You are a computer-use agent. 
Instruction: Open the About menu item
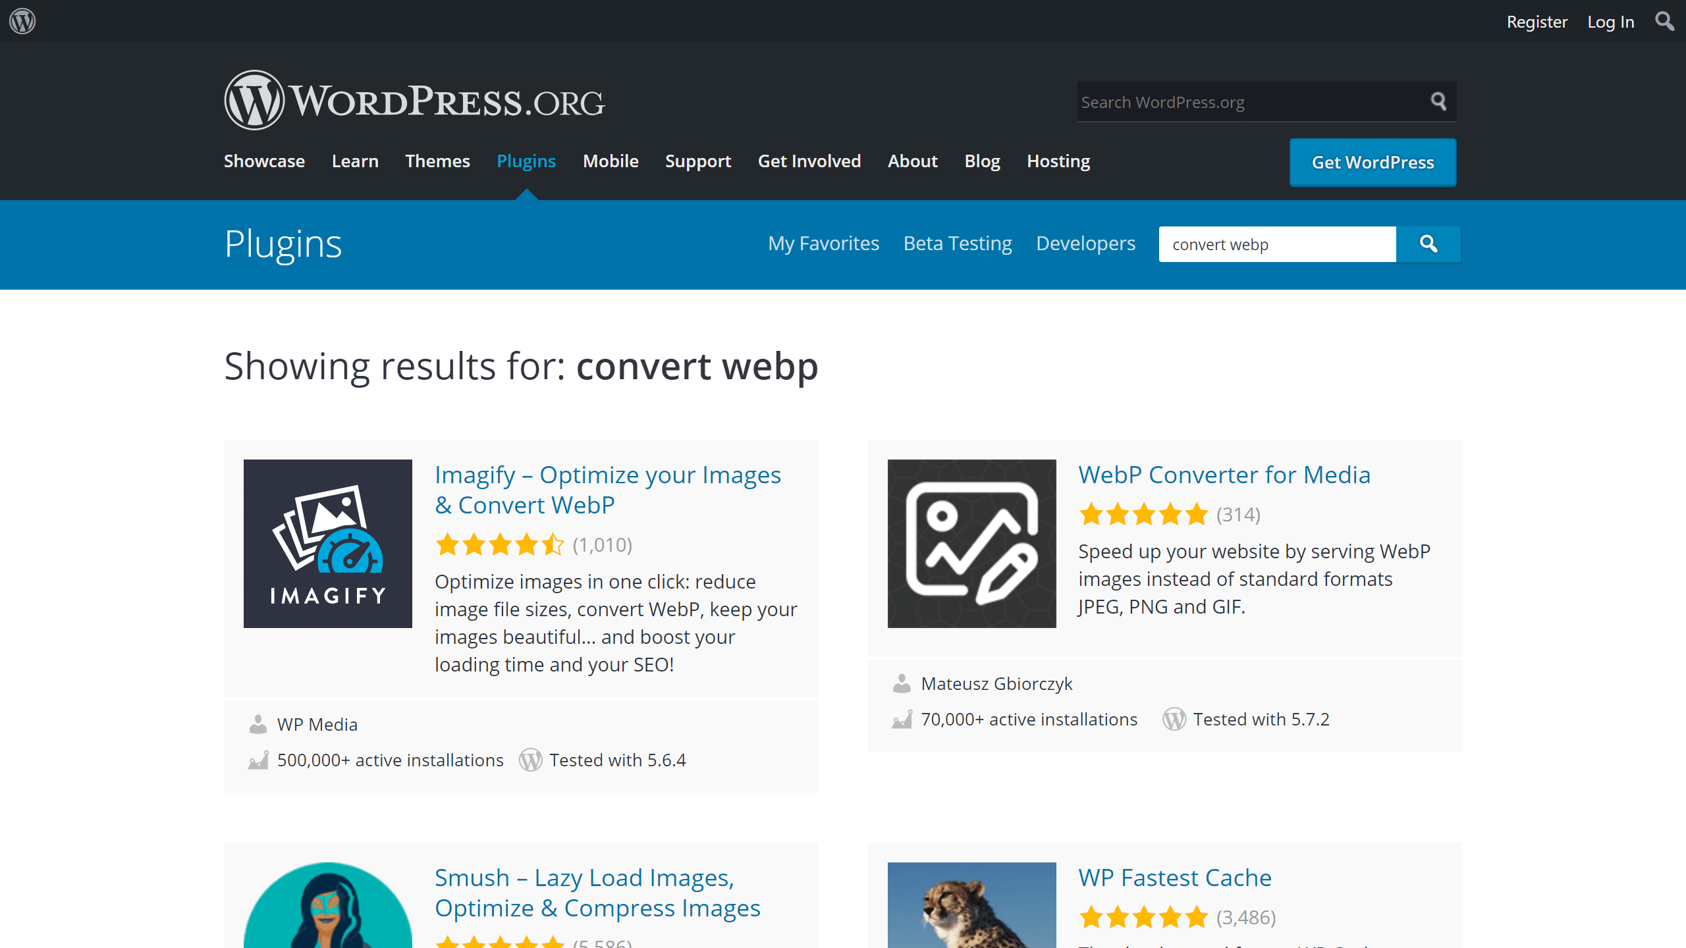(x=912, y=161)
